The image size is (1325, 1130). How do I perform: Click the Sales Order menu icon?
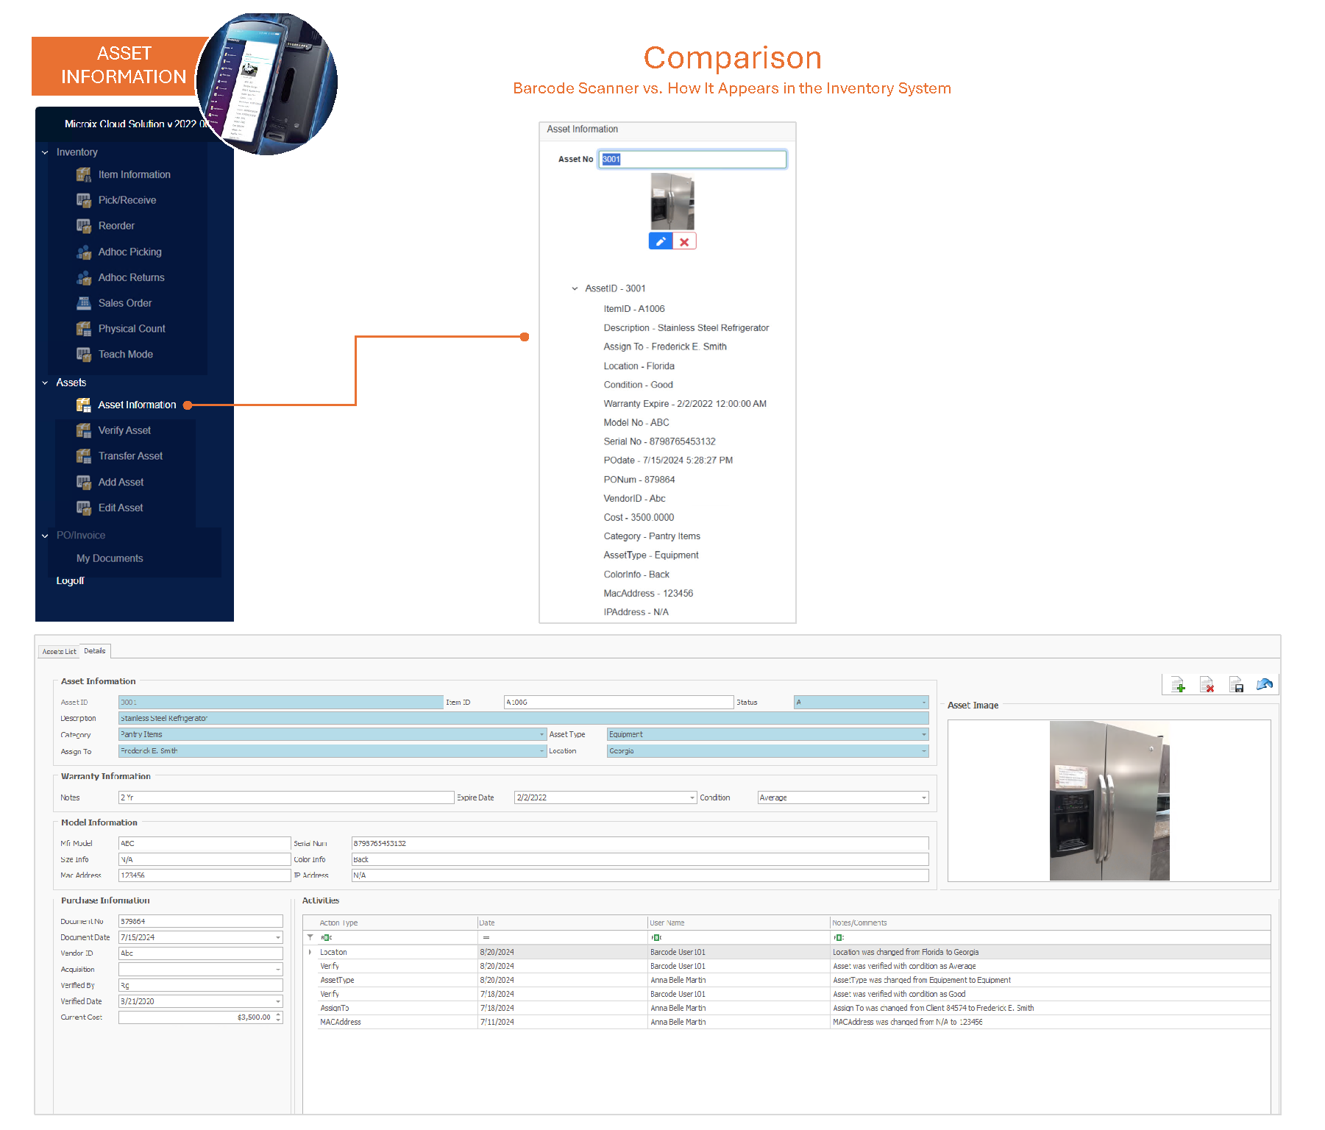84,303
